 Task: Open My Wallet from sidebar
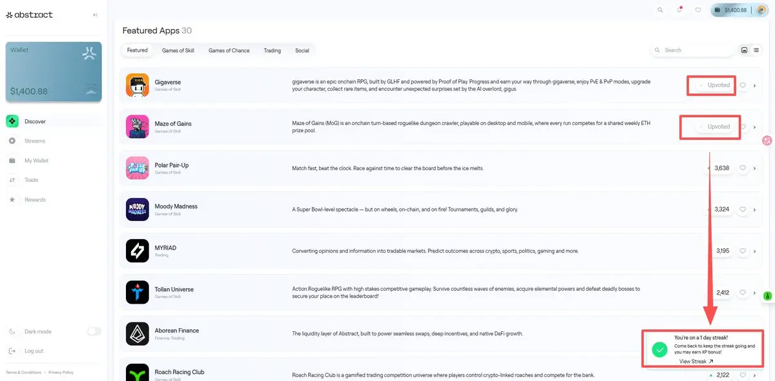[36, 161]
